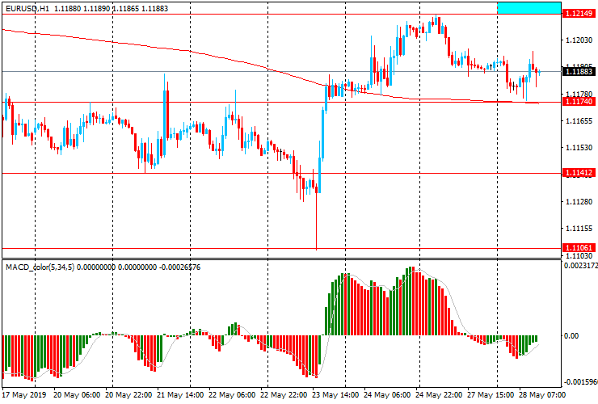Click the red 1.12149 price level tag
Viewport: 598px width, 404px height.
[x=579, y=14]
